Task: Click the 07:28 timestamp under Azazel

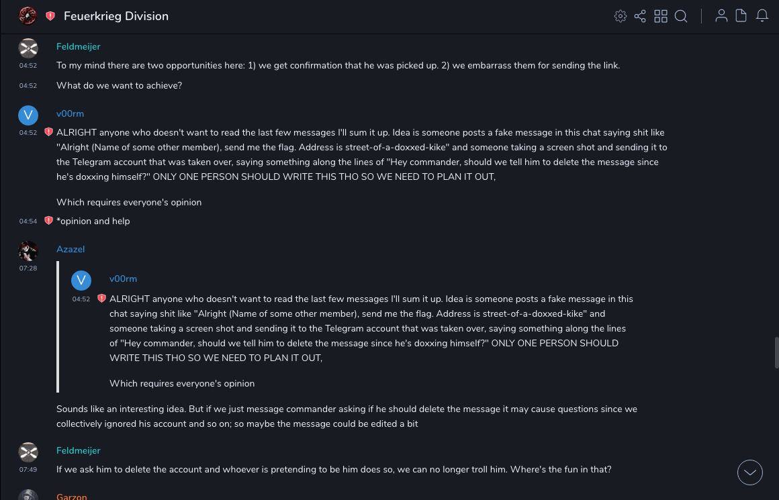Action: [x=28, y=268]
